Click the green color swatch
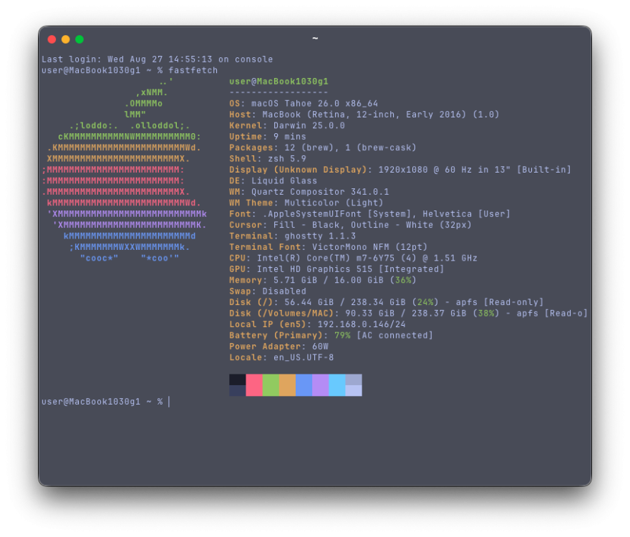Image resolution: width=630 pixels, height=537 pixels. [271, 385]
